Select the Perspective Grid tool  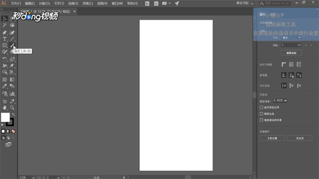pyautogui.click(x=12, y=72)
